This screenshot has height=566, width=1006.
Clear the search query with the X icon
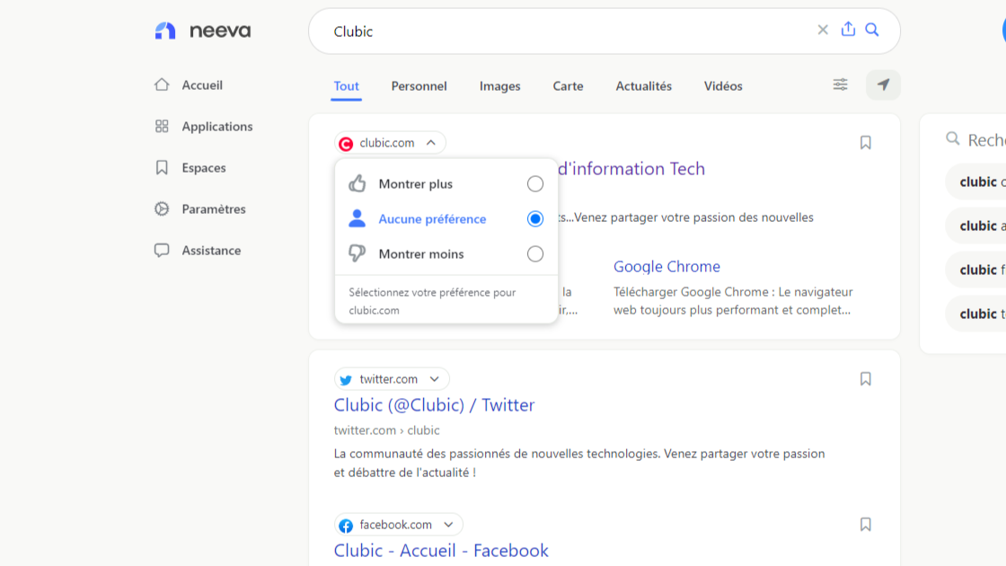click(823, 31)
